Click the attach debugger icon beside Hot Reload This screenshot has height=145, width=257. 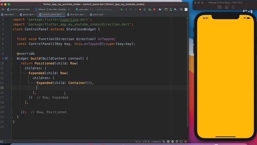click(145, 10)
